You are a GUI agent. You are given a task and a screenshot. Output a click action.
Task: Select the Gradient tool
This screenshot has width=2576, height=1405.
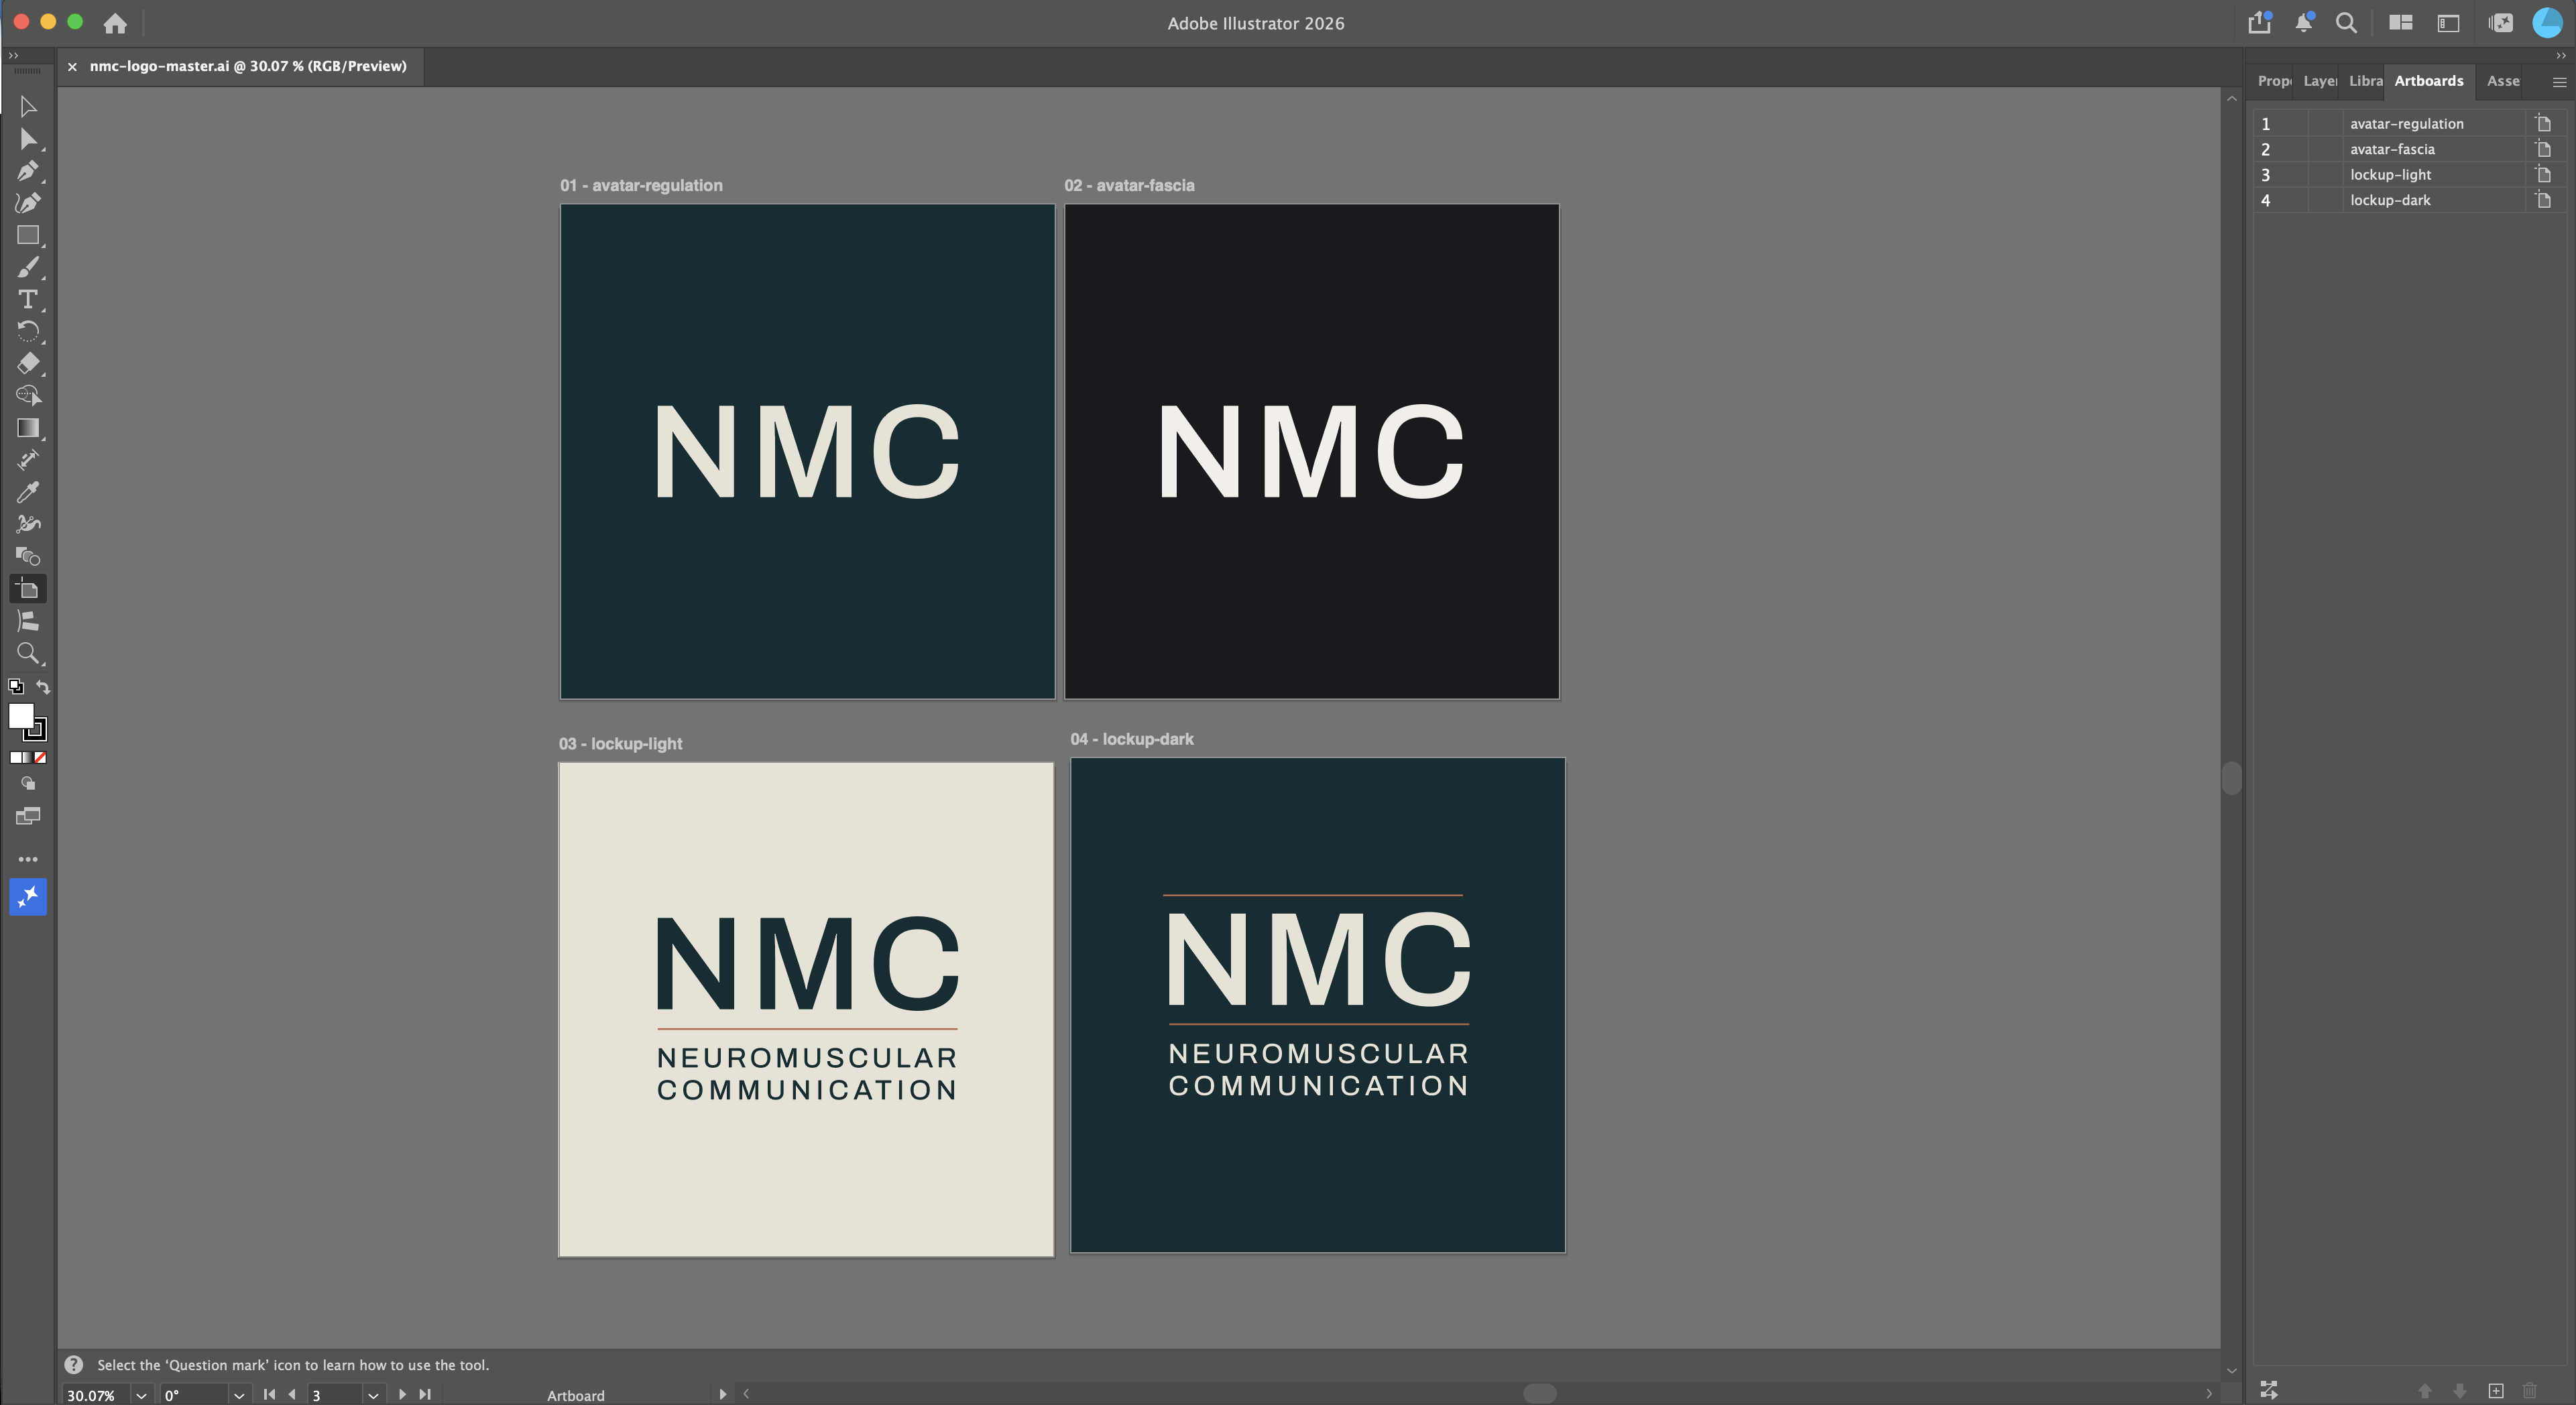point(28,428)
